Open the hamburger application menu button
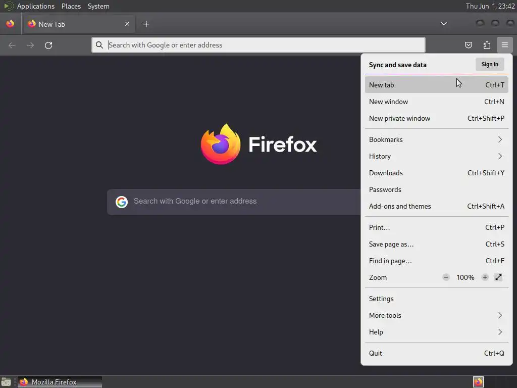The width and height of the screenshot is (517, 388). click(504, 45)
